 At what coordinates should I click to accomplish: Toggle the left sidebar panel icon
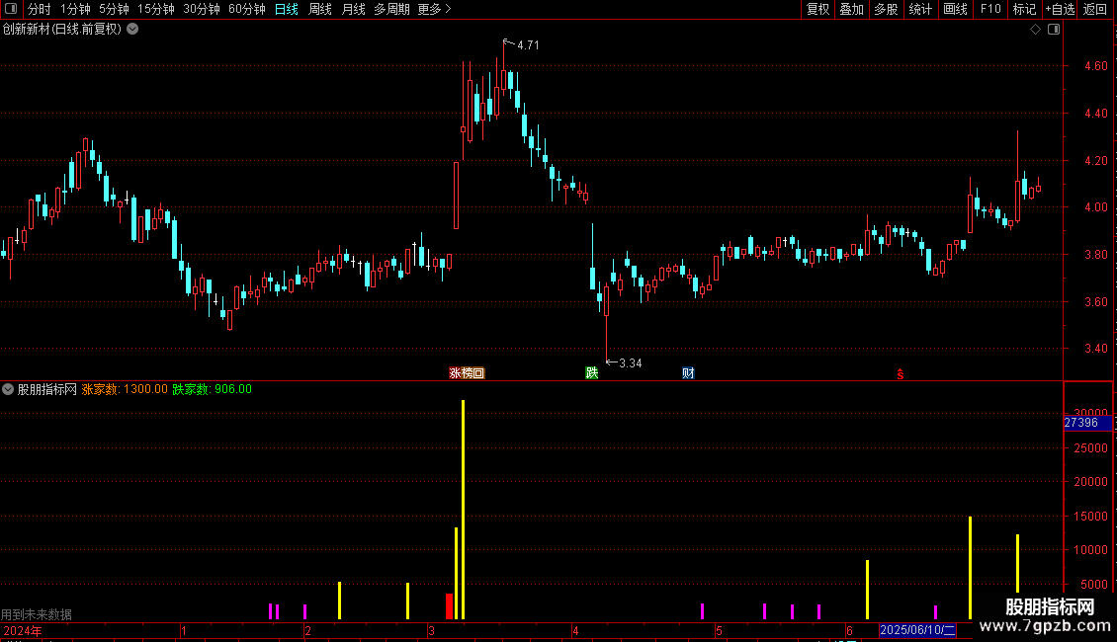pyautogui.click(x=11, y=9)
